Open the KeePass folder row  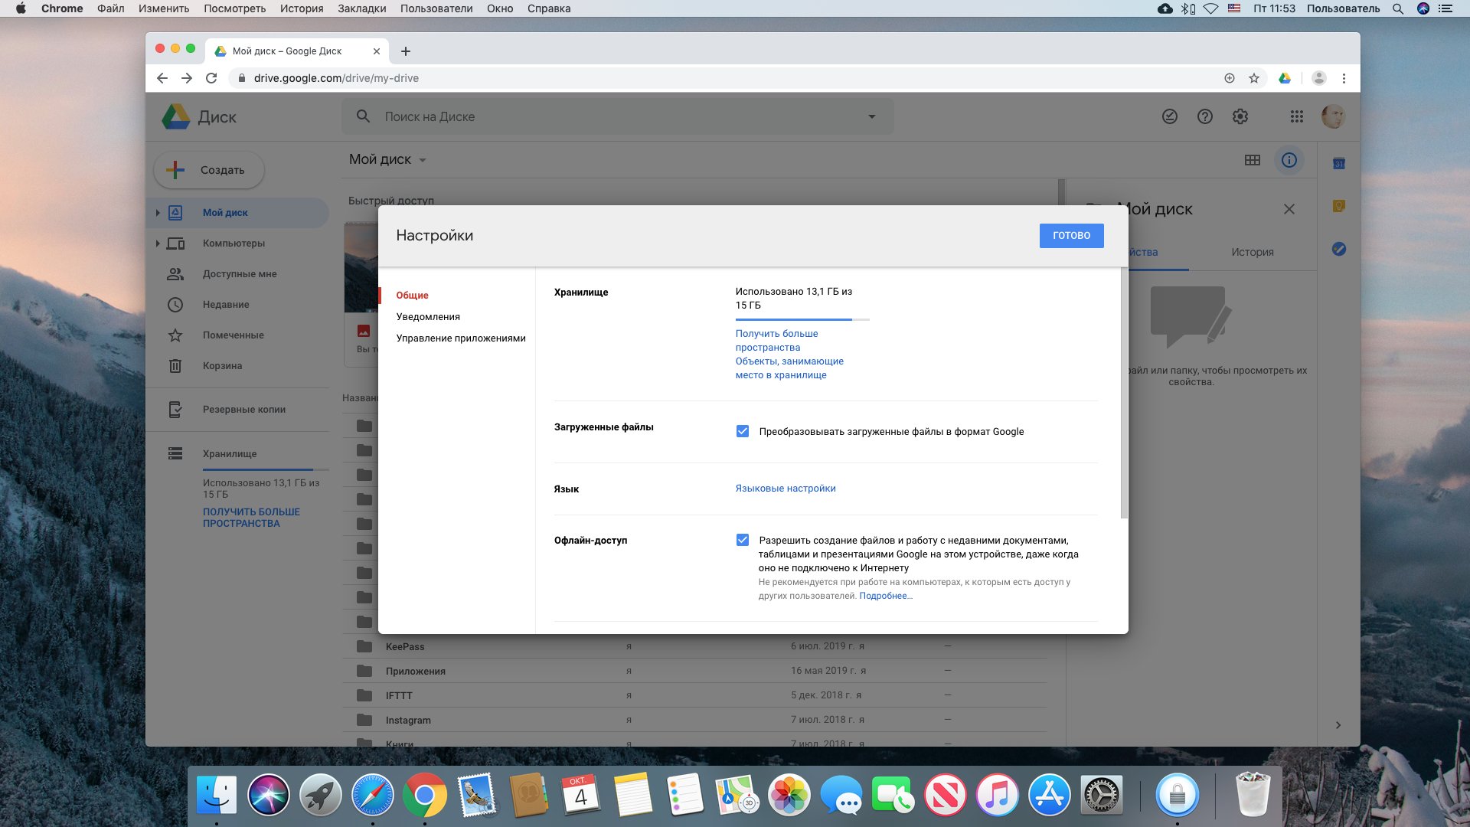[x=694, y=646]
